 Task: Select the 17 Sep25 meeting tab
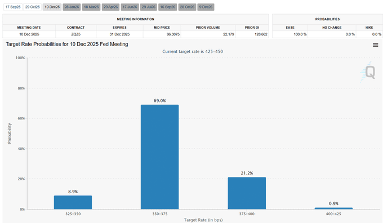click(13, 7)
